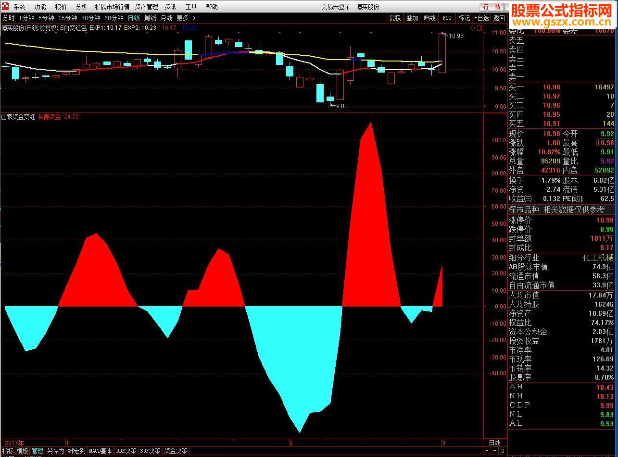The image size is (618, 457).
Task: Click the 模板 tab at the bottom
Action: click(23, 451)
